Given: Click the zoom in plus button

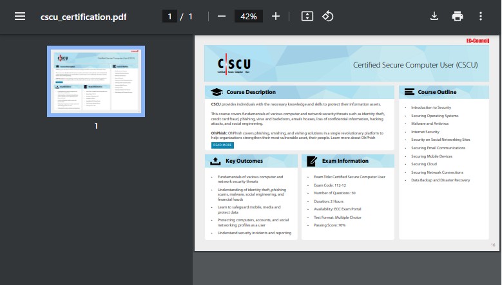Looking at the screenshot, I should [276, 16].
